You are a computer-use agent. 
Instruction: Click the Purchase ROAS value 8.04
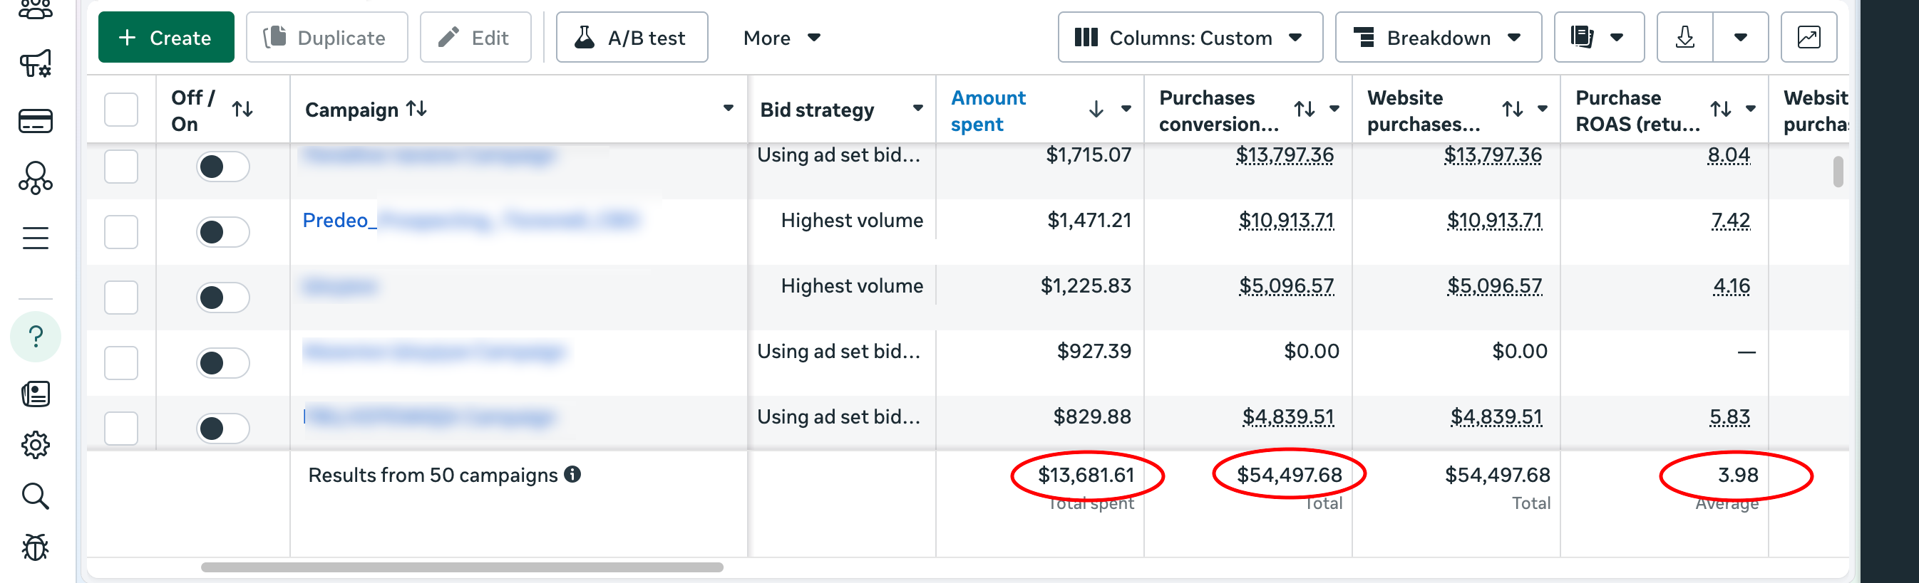(1727, 154)
